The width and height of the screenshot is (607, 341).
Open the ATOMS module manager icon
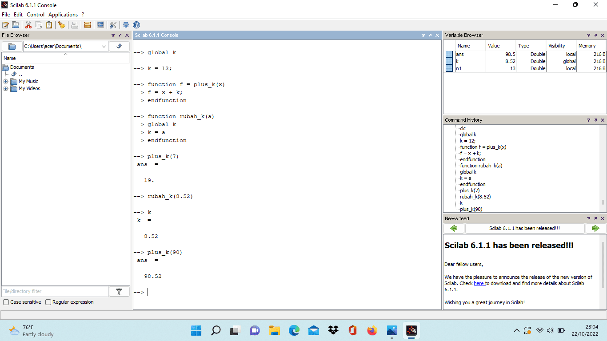coord(88,25)
